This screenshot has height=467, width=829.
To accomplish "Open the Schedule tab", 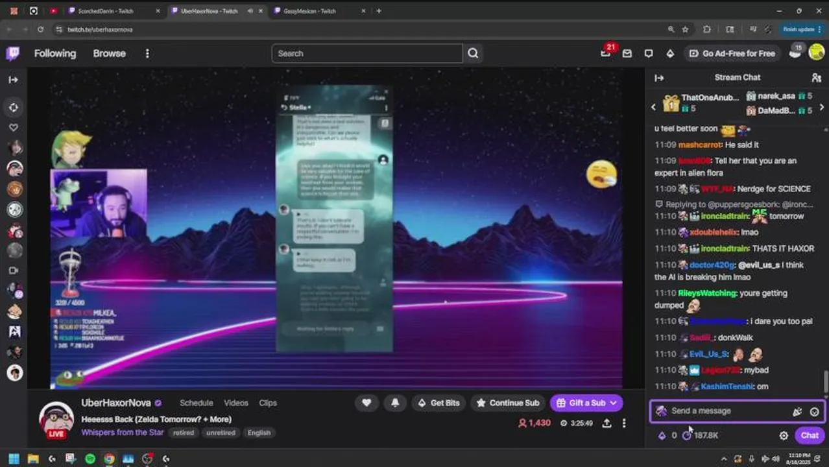I will click(197, 403).
